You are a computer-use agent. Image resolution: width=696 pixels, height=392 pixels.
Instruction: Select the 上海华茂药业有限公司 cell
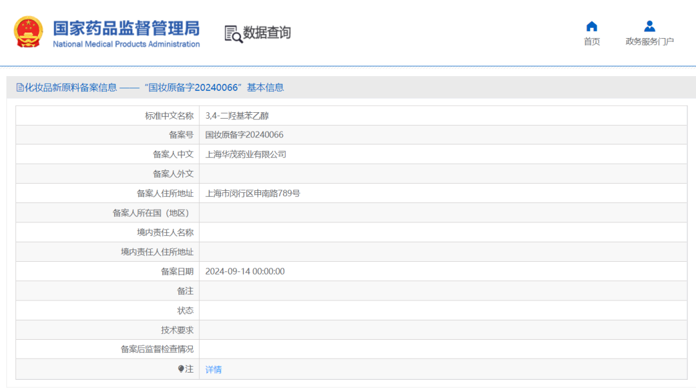tap(246, 155)
